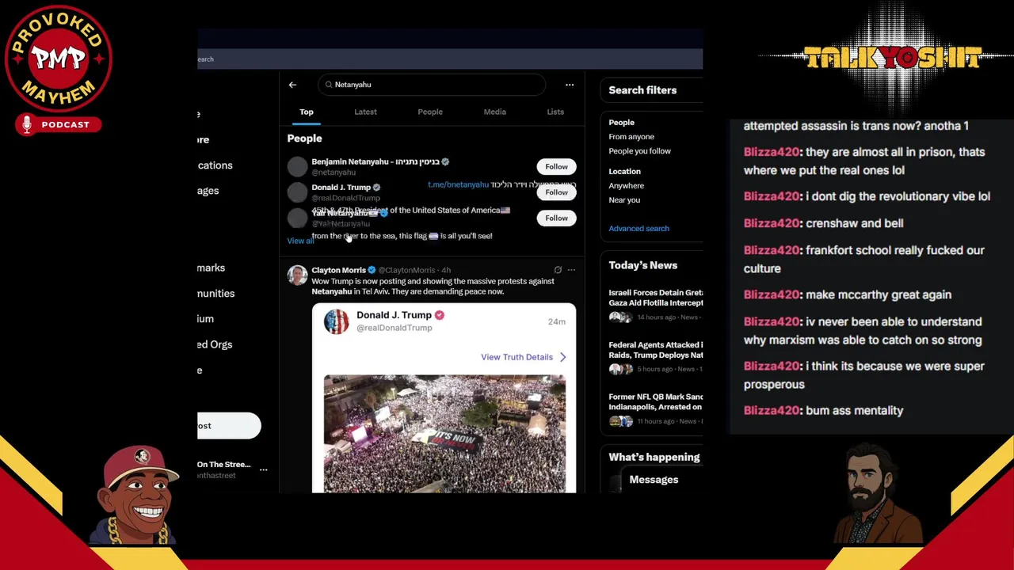Click the Grok icon on Clayton Morris post
Image resolution: width=1014 pixels, height=570 pixels.
tap(558, 270)
